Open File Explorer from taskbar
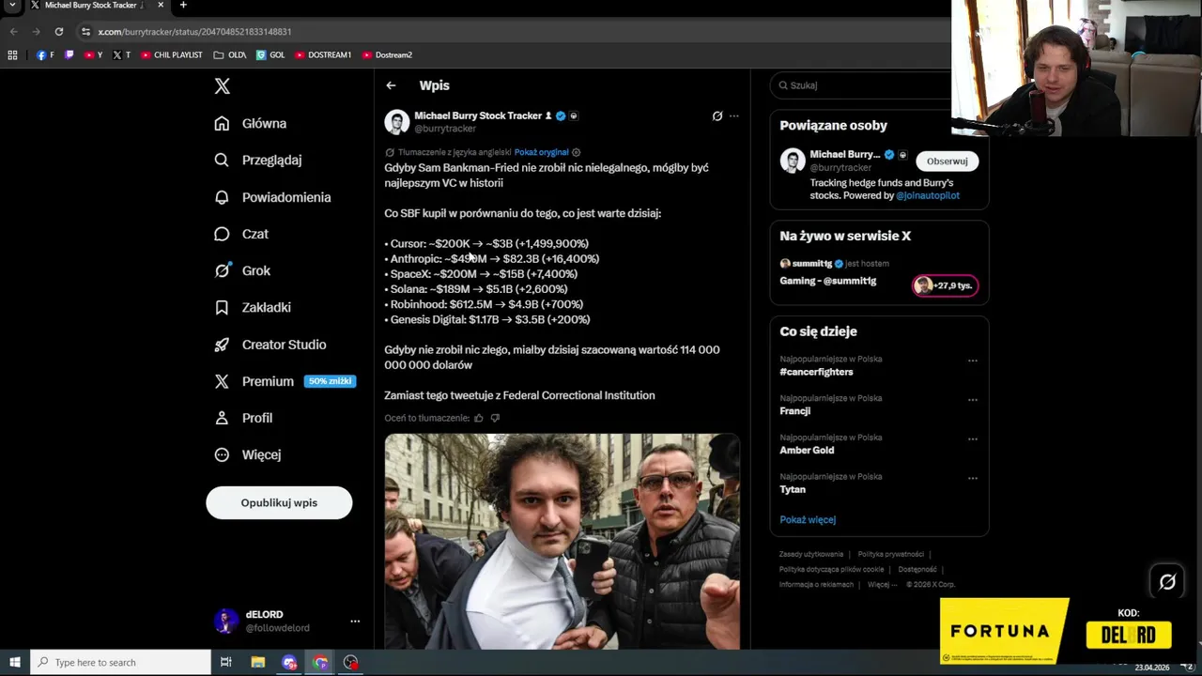Image resolution: width=1202 pixels, height=676 pixels. click(257, 662)
